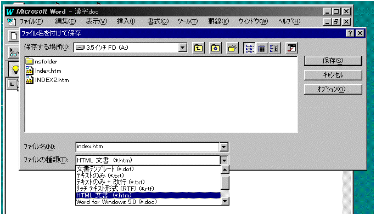Image resolution: width=376 pixels, height=216 pixels.
Task: Open the ファイル(F) menu
Action: (31, 21)
